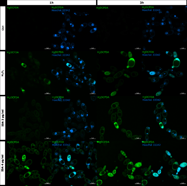The image size is (187, 186).
Task: Click Hoechst 33342 label in Ctrl 1h merged panel
Action: [x=61, y=10]
